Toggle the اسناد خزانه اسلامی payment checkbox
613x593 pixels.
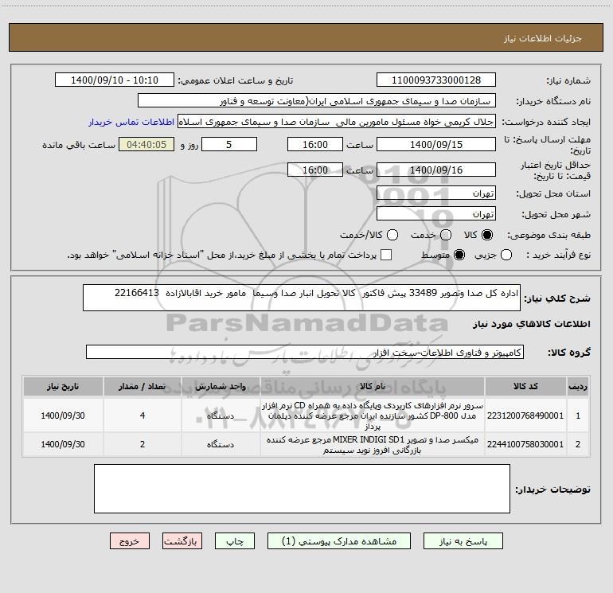(386, 255)
